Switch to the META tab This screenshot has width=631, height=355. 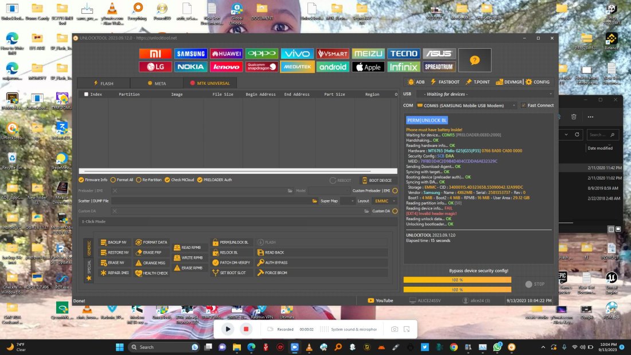point(157,83)
